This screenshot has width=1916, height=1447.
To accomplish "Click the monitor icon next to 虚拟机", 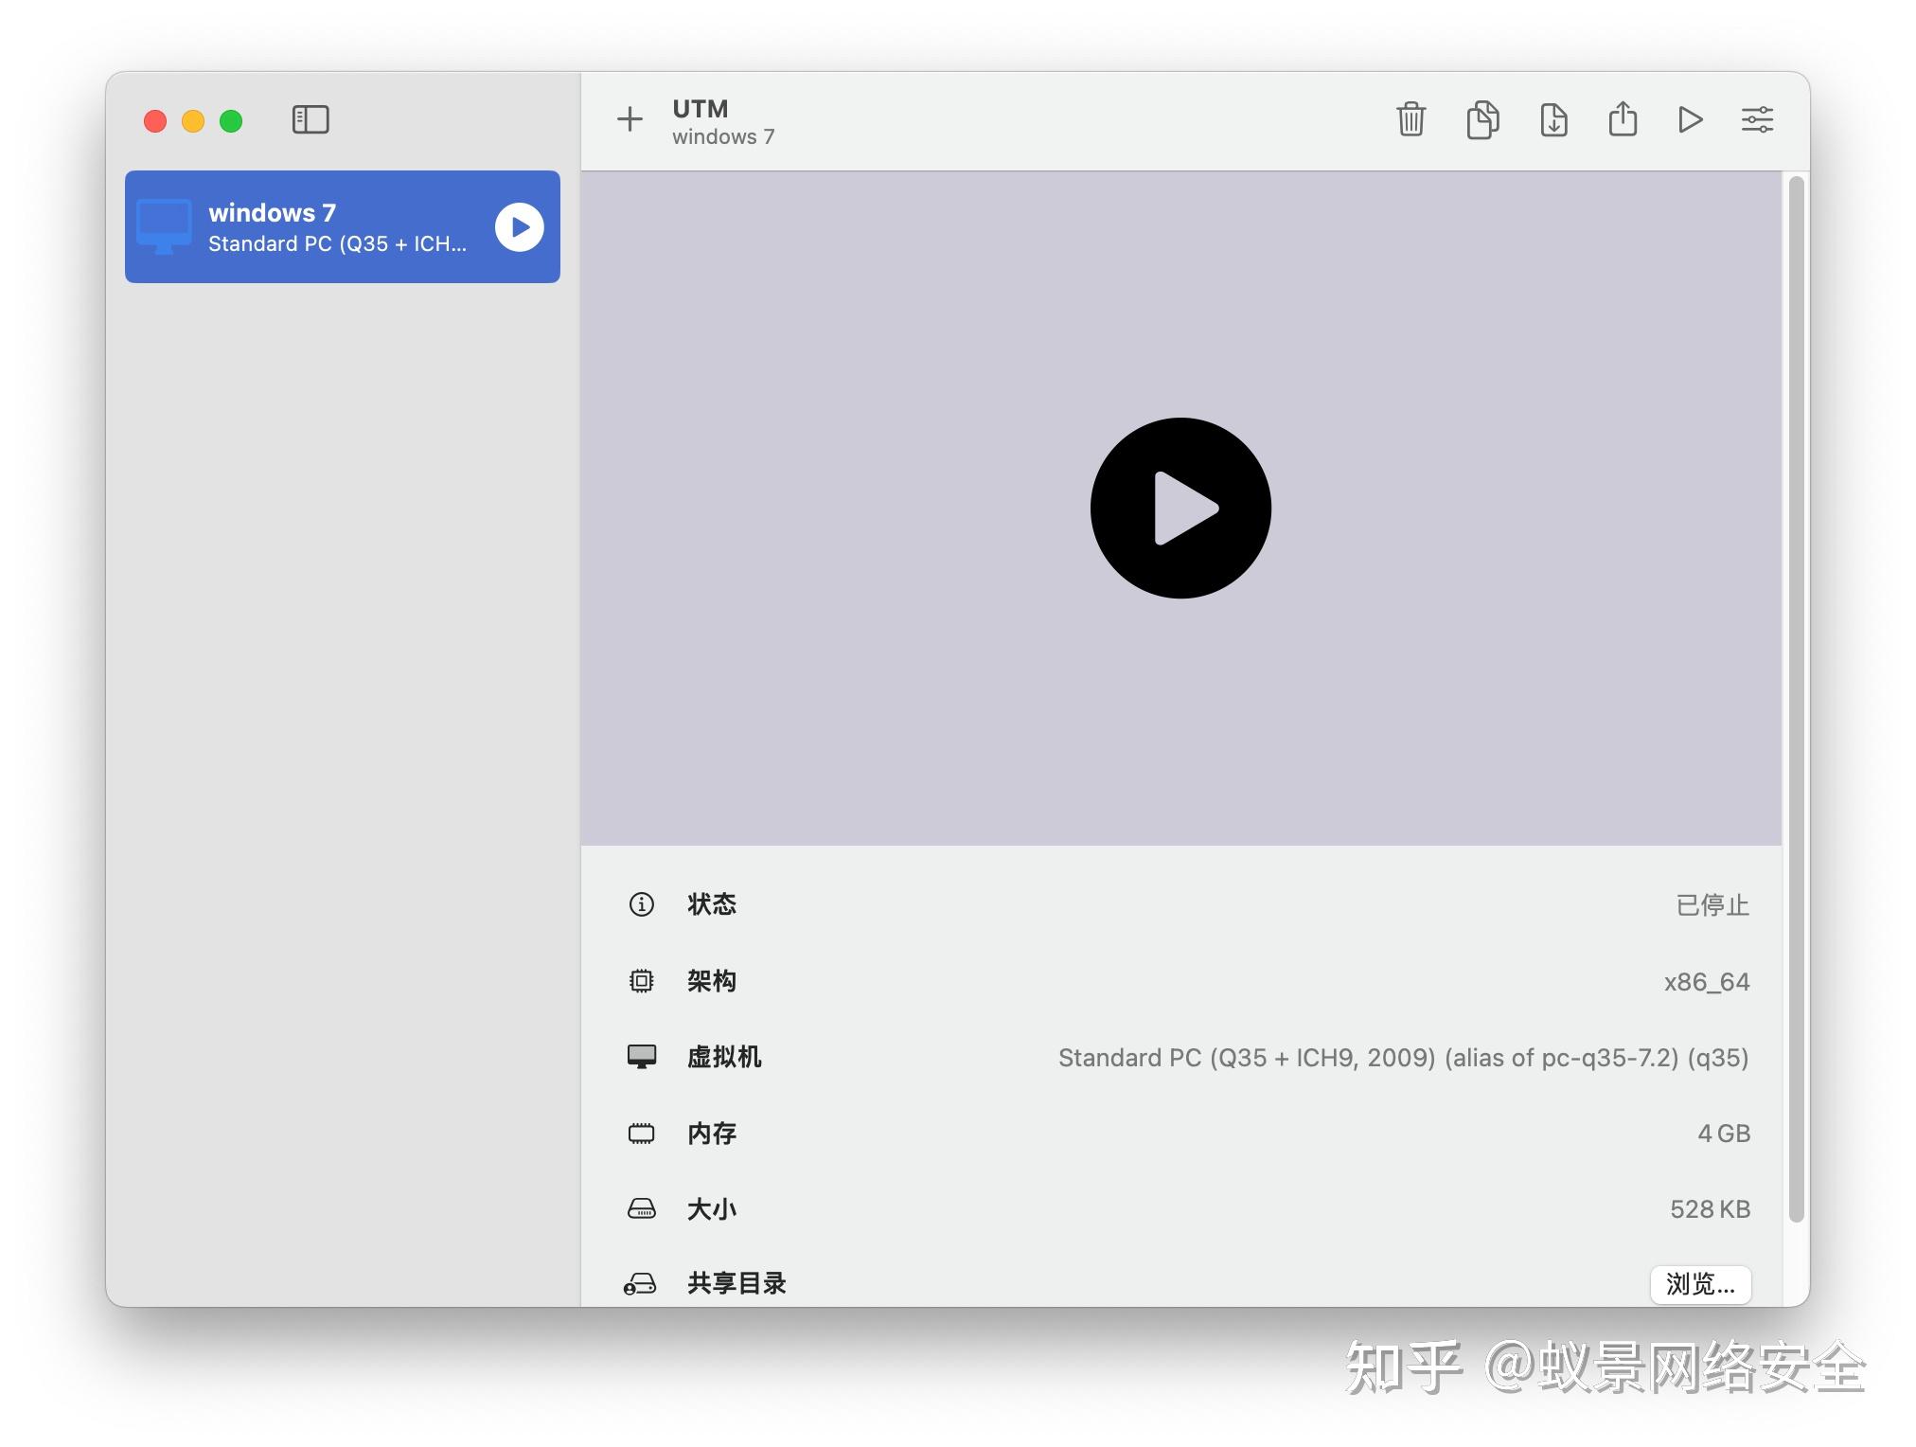I will coord(643,1057).
